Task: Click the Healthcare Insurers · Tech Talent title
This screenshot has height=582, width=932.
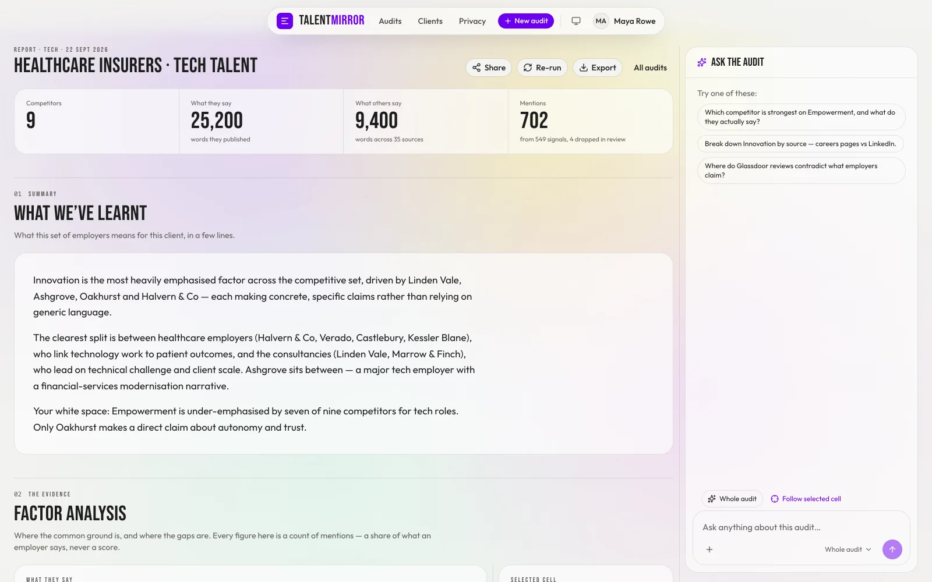Action: coord(136,66)
